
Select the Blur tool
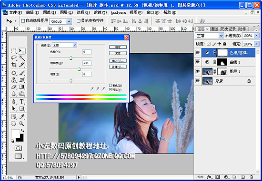pyautogui.click(x=14, y=94)
